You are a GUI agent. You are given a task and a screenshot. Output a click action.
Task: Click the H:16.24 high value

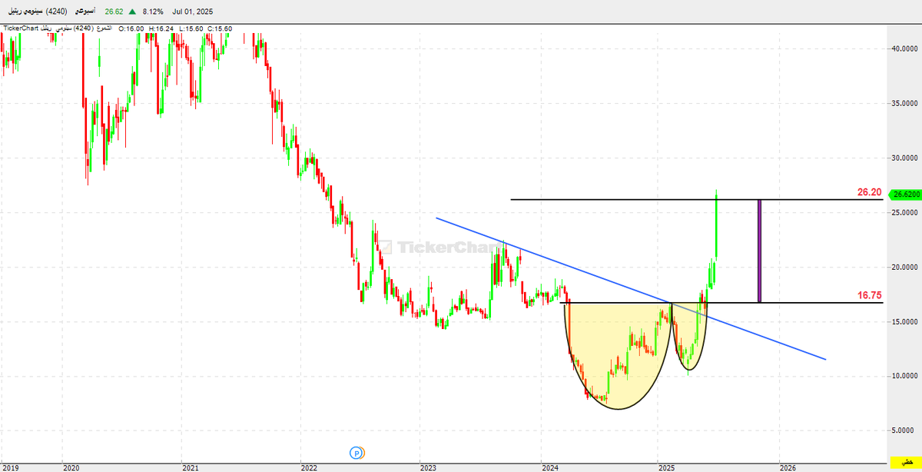161,28
